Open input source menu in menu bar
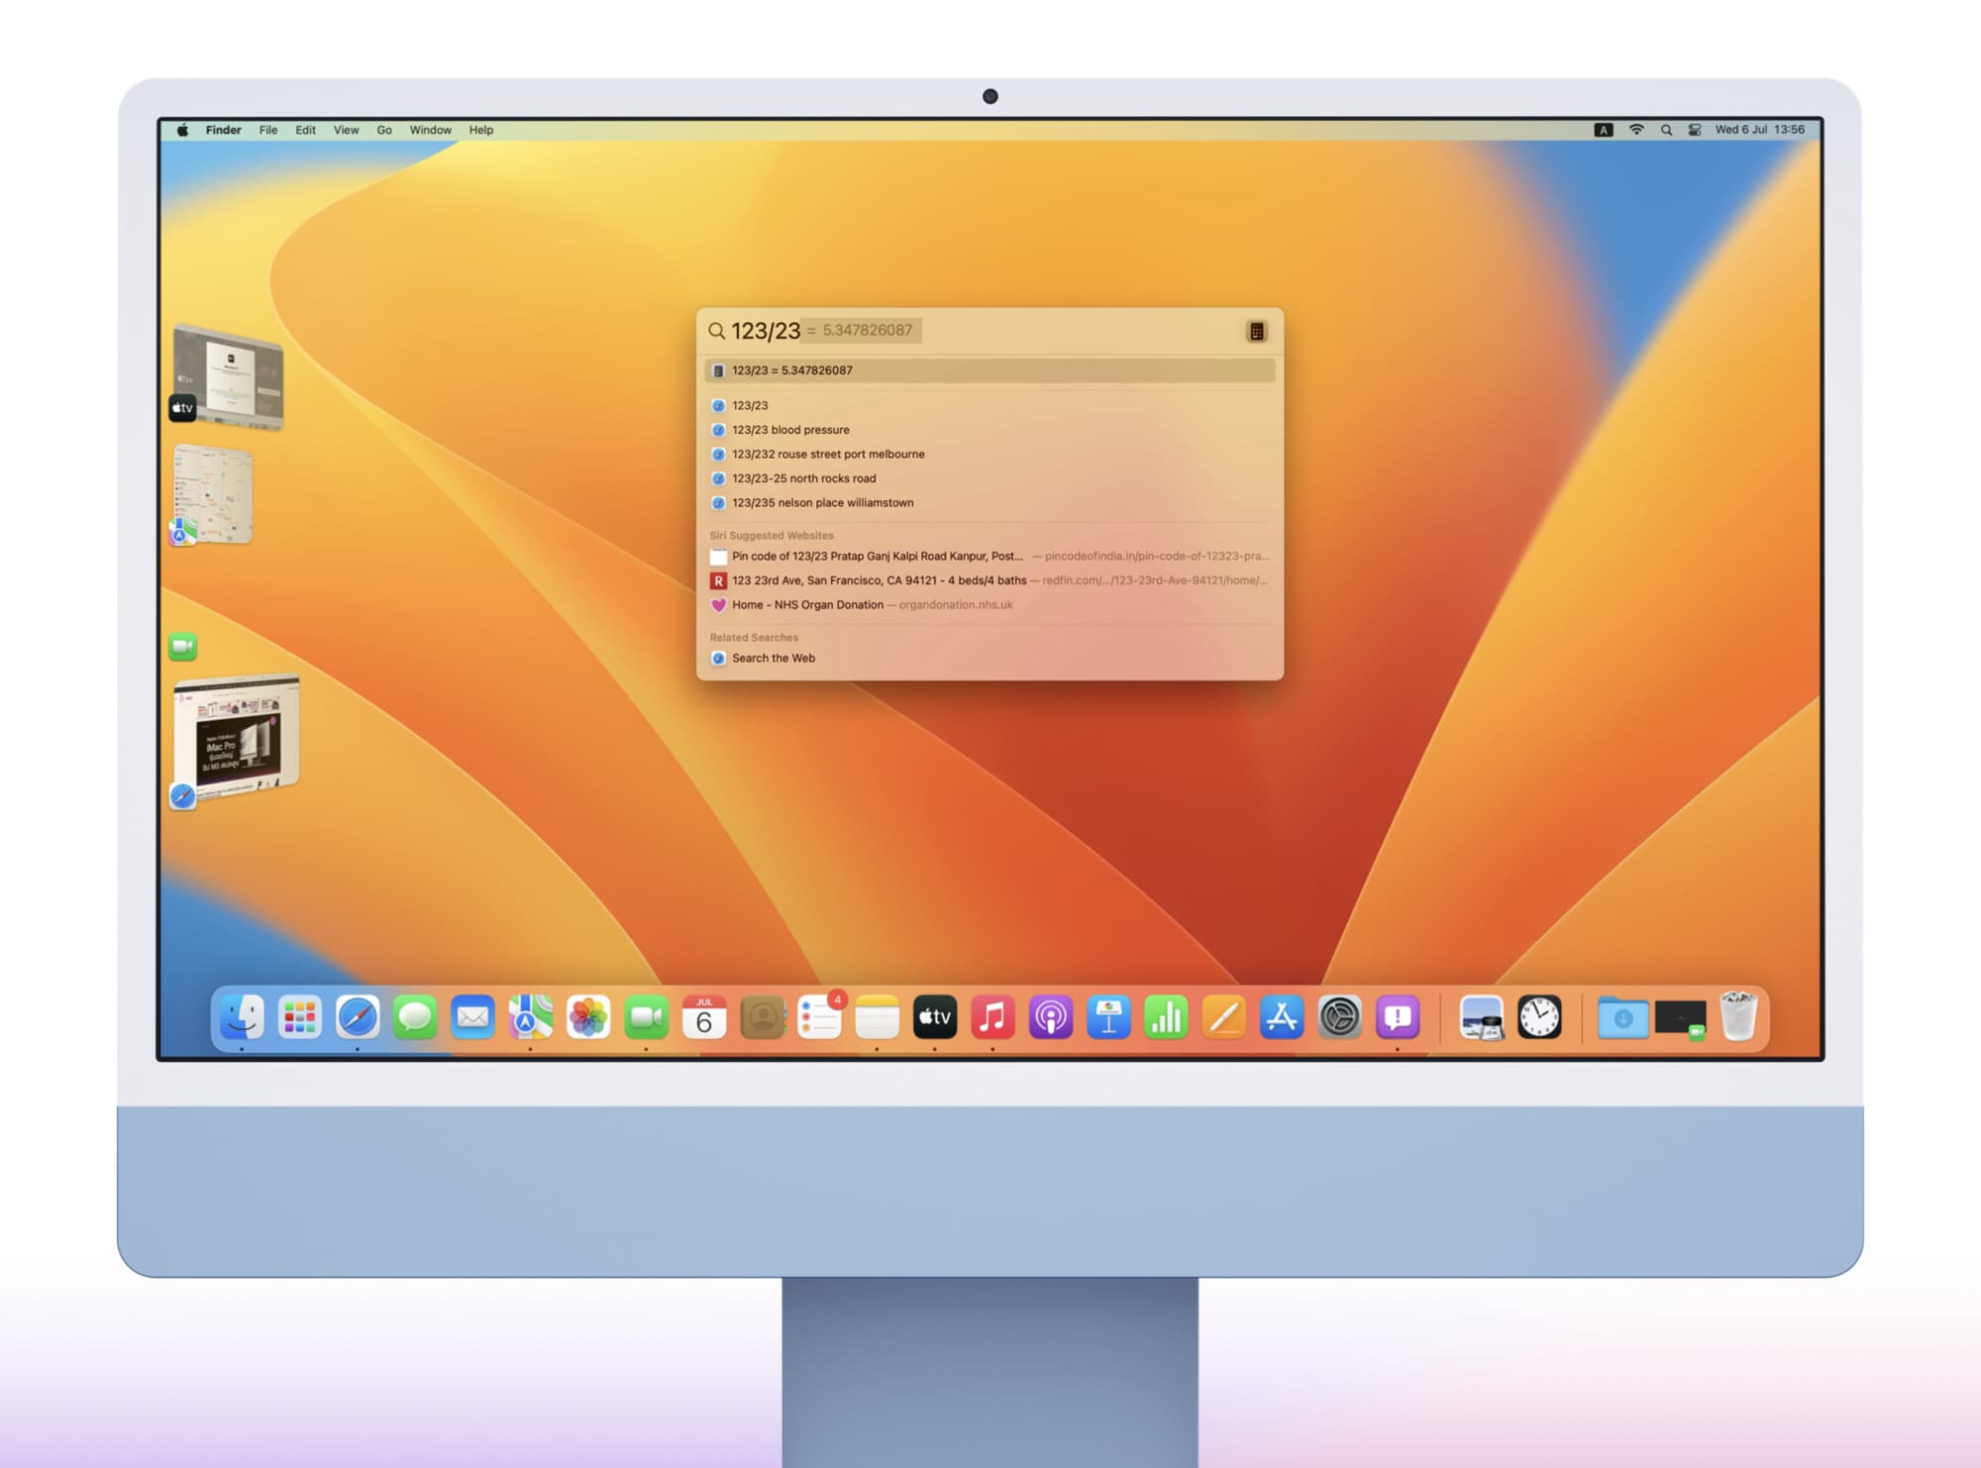Viewport: 1981px width, 1468px height. [1604, 130]
